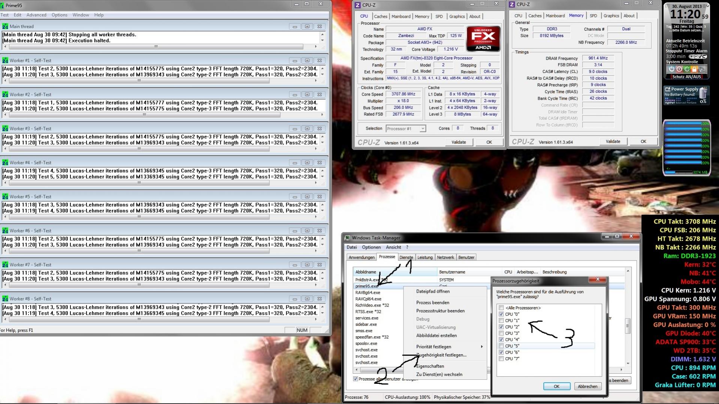Viewport: 719px width, 404px height.
Task: Uncheck CPU "6" affinity checkbox
Action: tap(501, 352)
